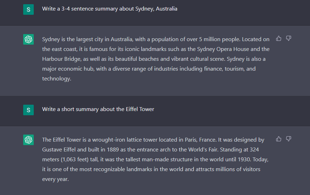Dislike the Sydney summary with thumbs down

[289, 38]
